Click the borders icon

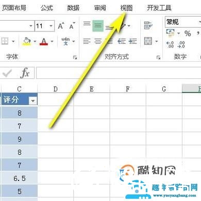coord(5,41)
